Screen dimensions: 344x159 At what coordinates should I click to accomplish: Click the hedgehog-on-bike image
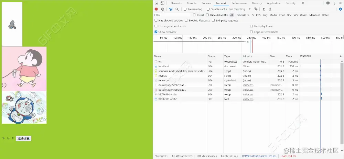point(12,25)
